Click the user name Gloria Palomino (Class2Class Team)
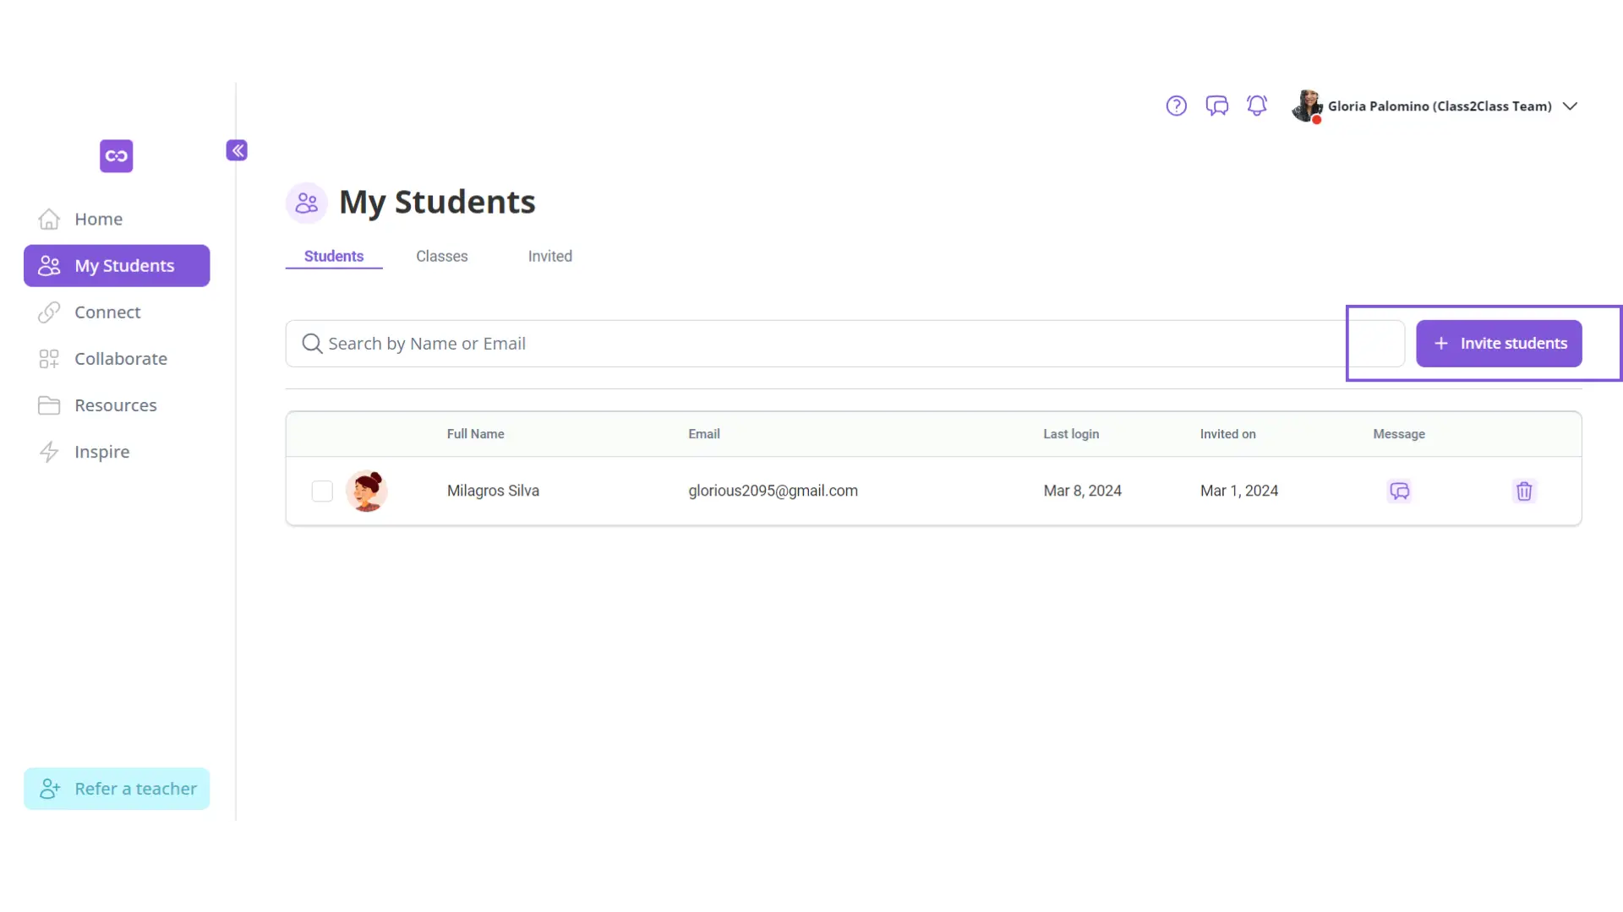Screen dimensions: 1623x912 tap(1440, 106)
